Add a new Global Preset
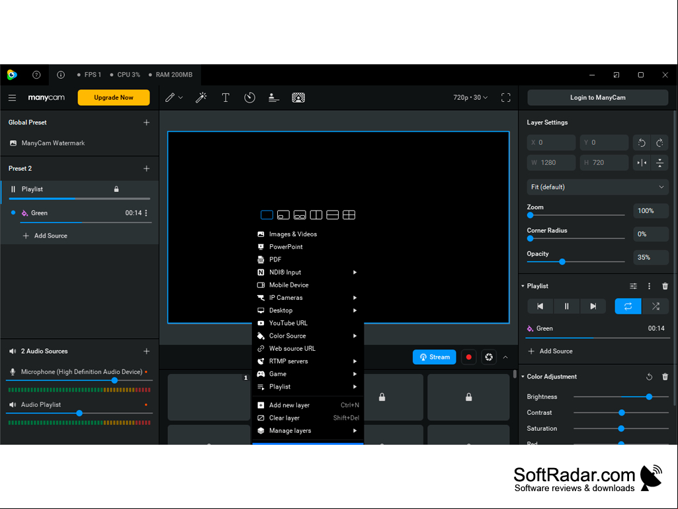This screenshot has height=509, width=678. point(147,122)
